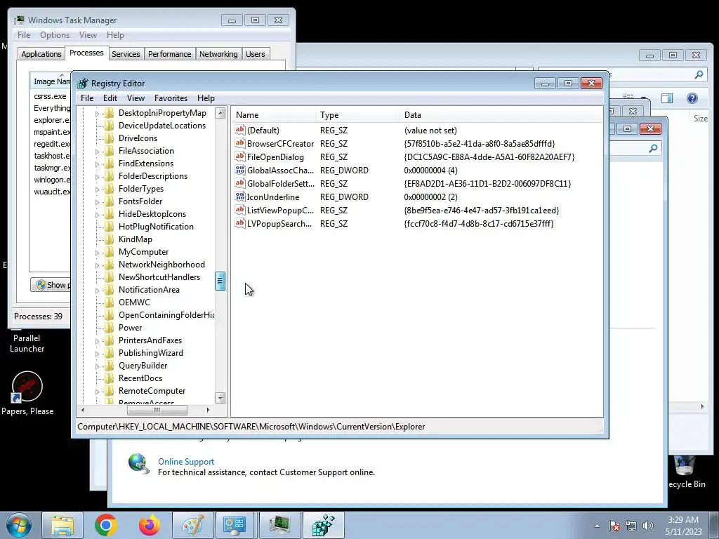The width and height of the screenshot is (719, 539).
Task: Expand the NetworkNeighborhood key
Action: click(x=97, y=265)
